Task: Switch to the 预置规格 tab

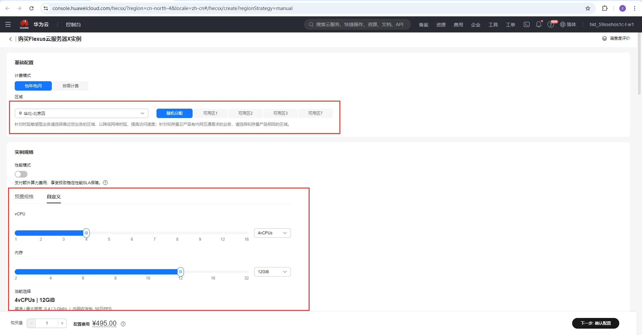Action: point(24,197)
